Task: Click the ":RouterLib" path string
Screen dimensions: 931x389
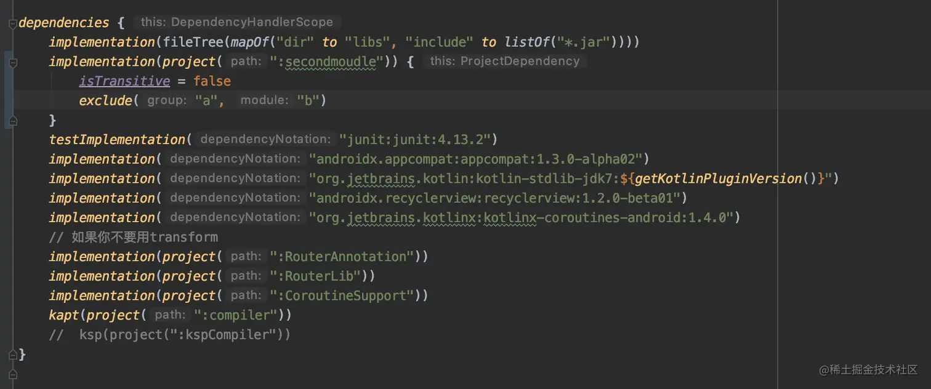Action: (315, 276)
